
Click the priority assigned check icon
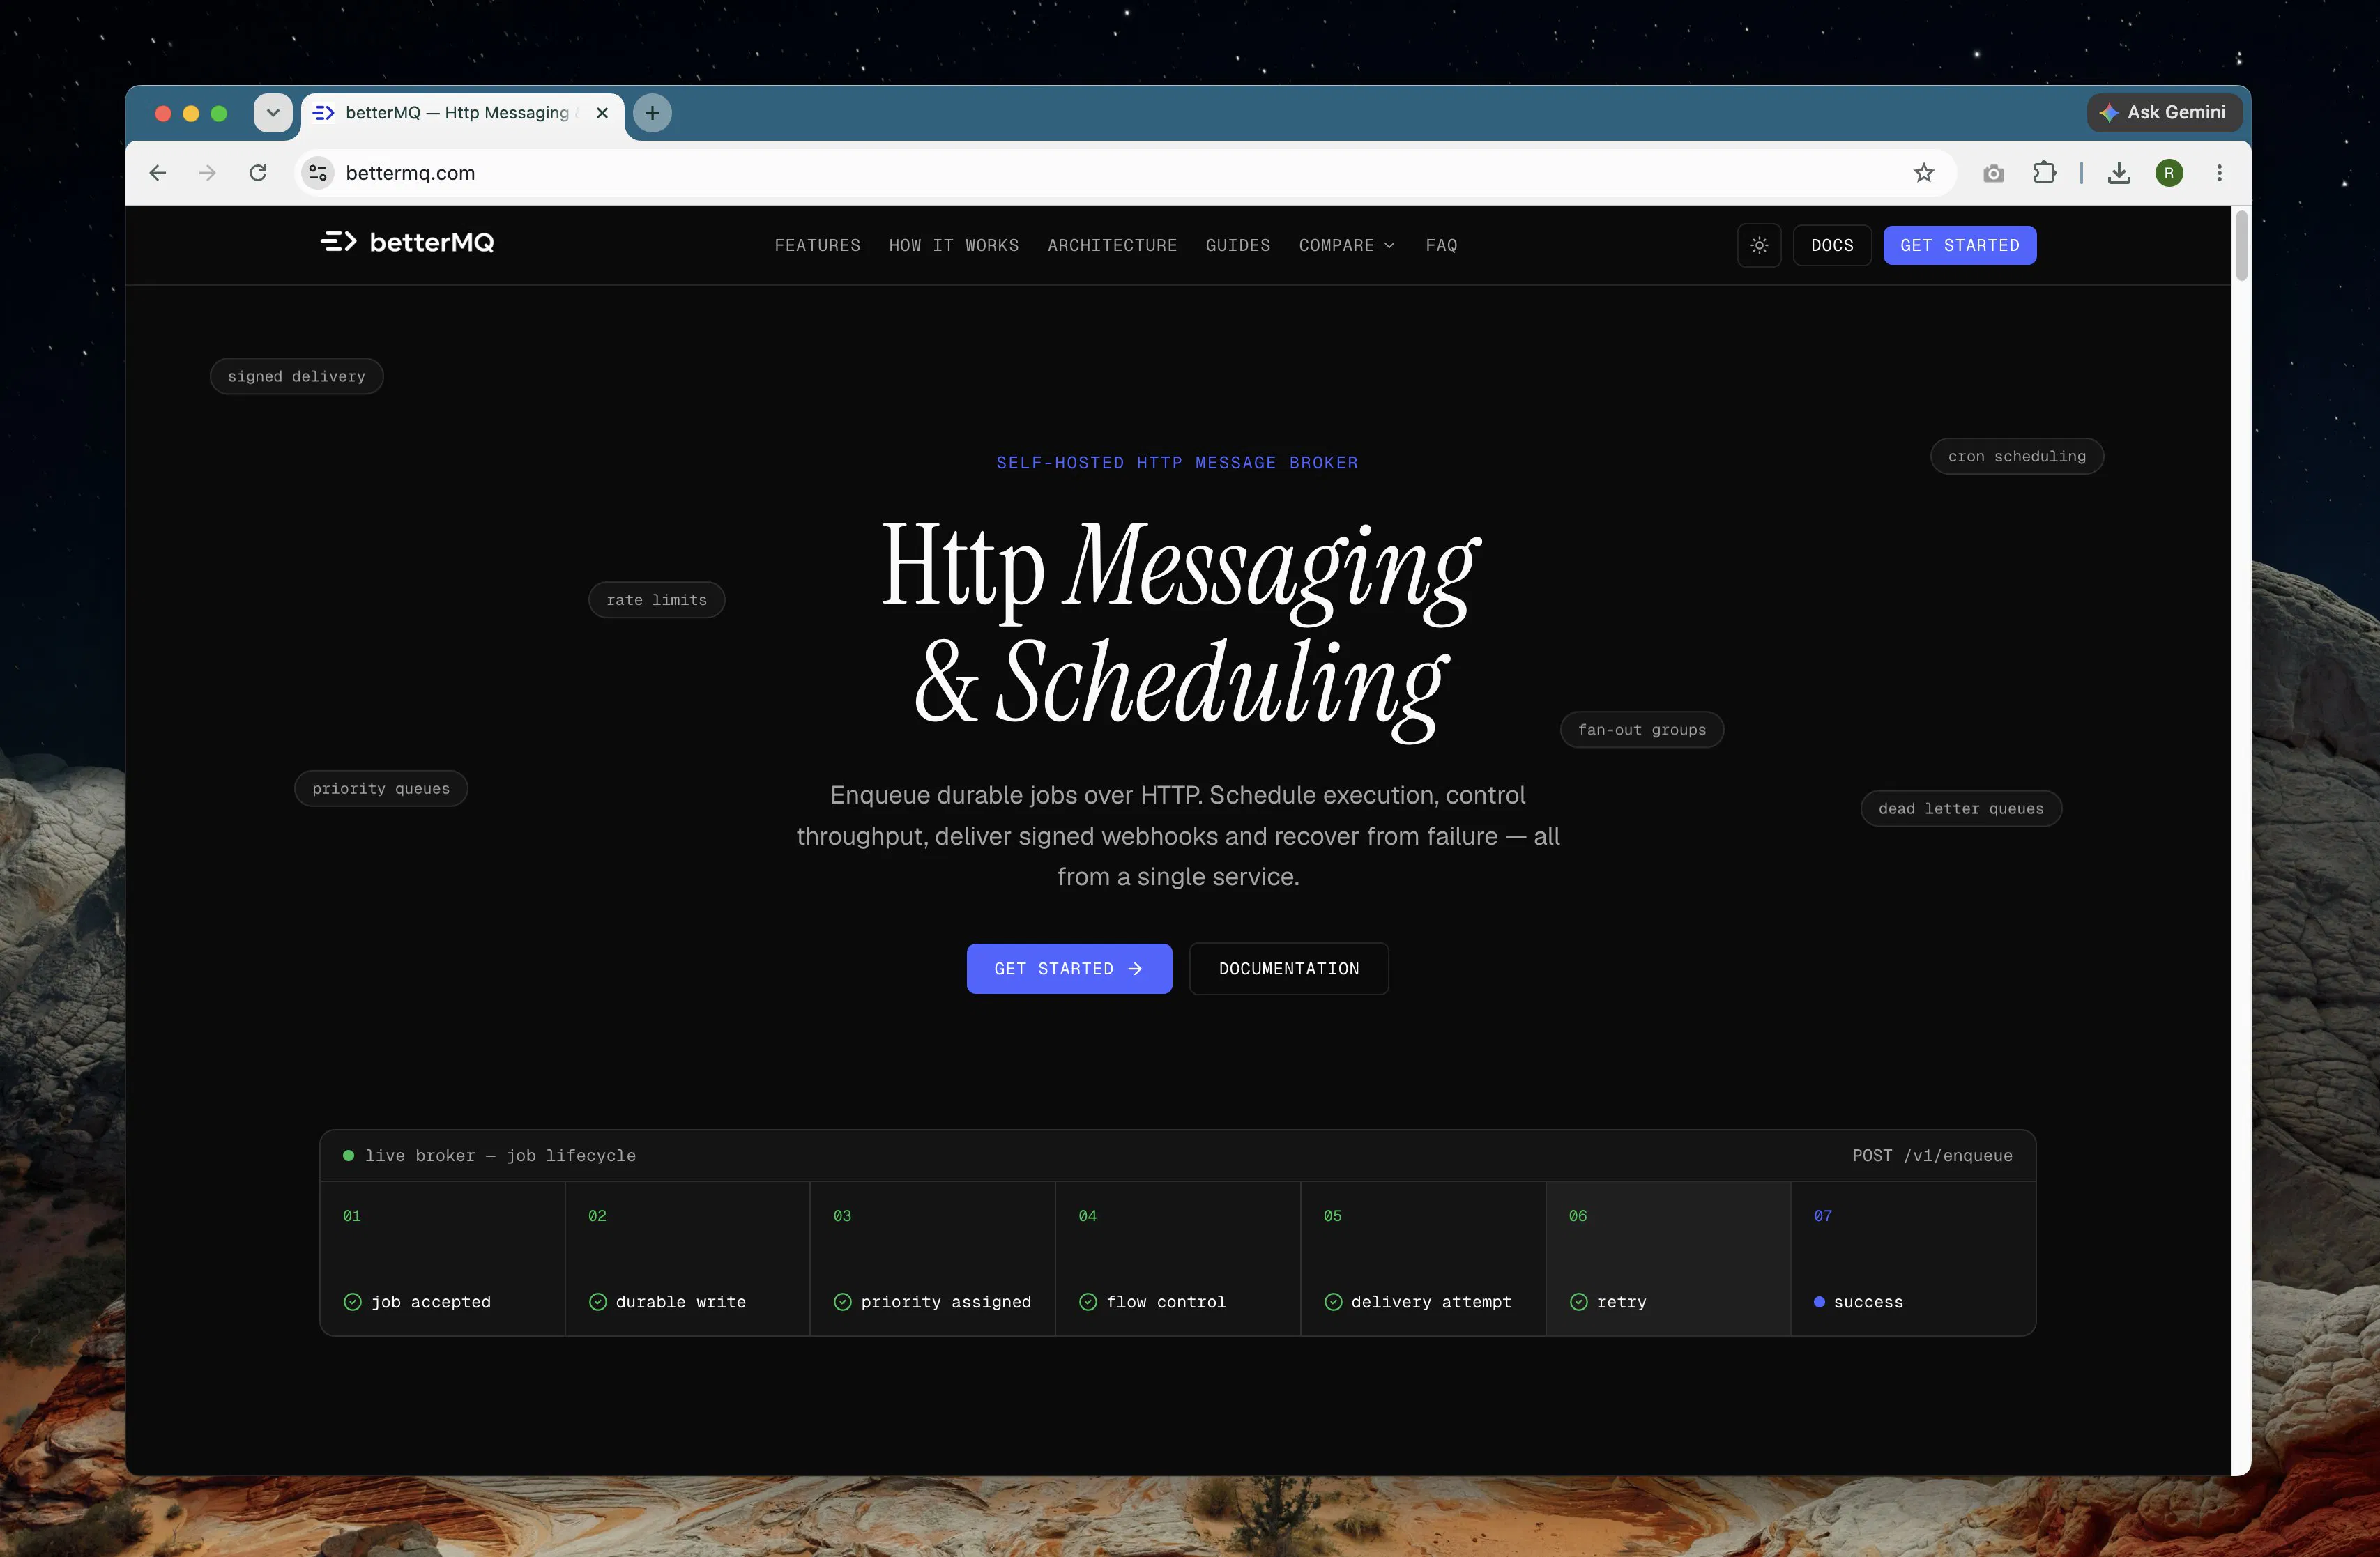click(843, 1302)
